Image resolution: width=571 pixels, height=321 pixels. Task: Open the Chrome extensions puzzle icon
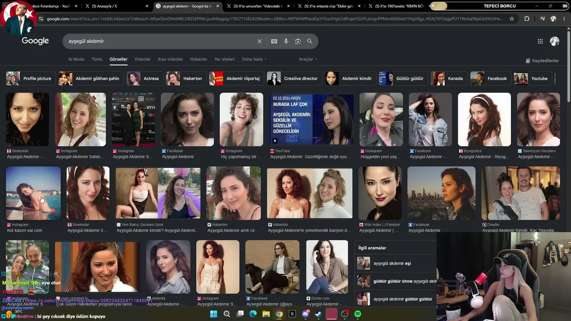tap(527, 19)
